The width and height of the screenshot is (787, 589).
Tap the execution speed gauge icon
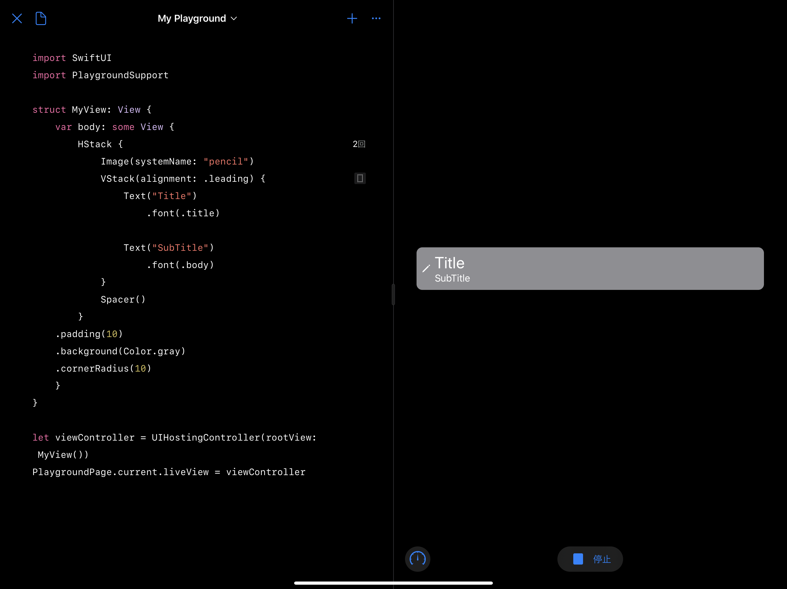(418, 559)
